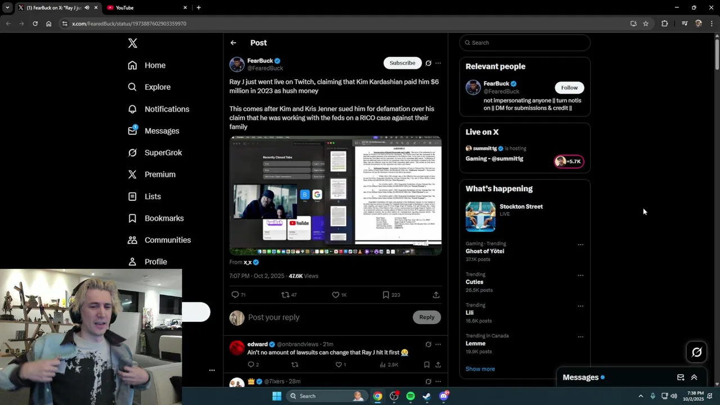Click the X logo in the sidebar
This screenshot has height=405, width=720.
132,43
